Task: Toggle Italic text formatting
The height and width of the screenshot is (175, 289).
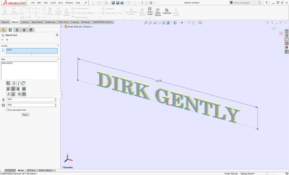Action: click(18, 83)
